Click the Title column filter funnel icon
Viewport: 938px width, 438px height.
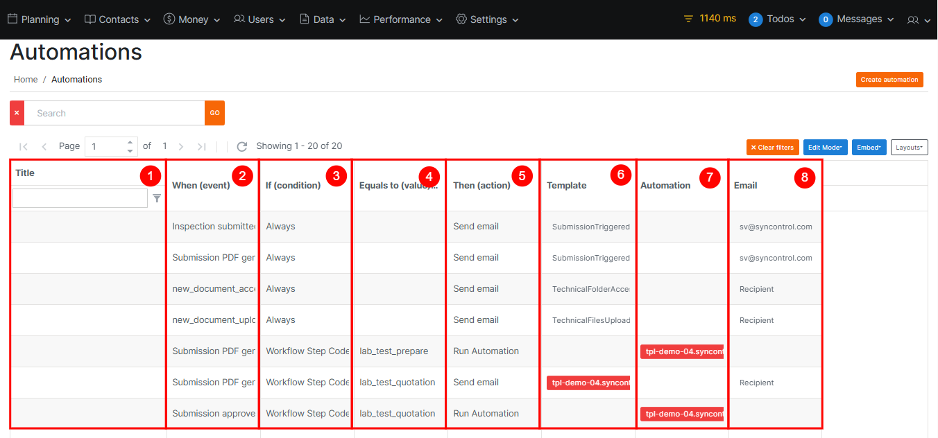157,199
